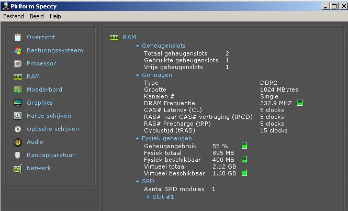Click green indicator next to DRAM Frequentie
Viewport: 348px width, 211px height.
point(300,103)
